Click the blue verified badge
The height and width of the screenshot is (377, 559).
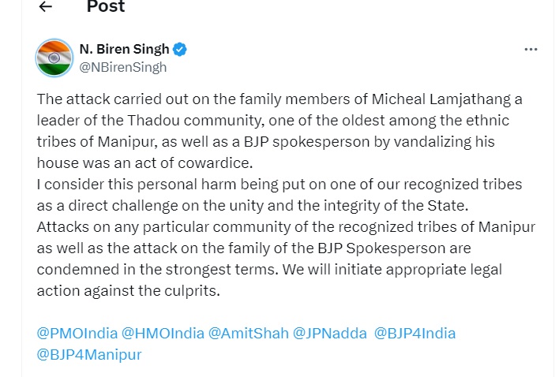180,50
